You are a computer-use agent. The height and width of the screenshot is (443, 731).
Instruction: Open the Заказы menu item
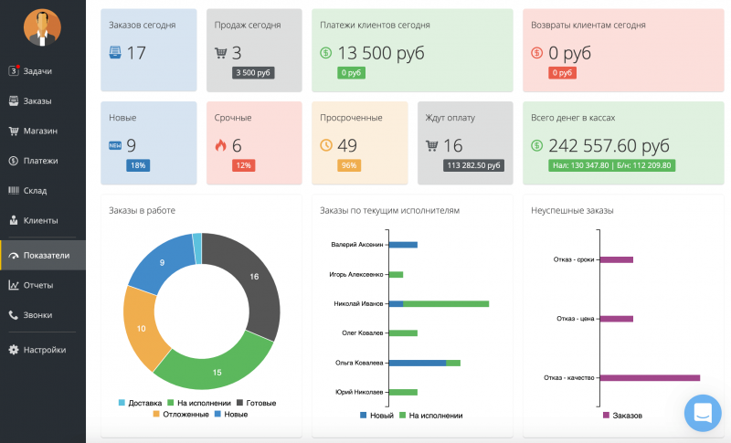pyautogui.click(x=38, y=100)
